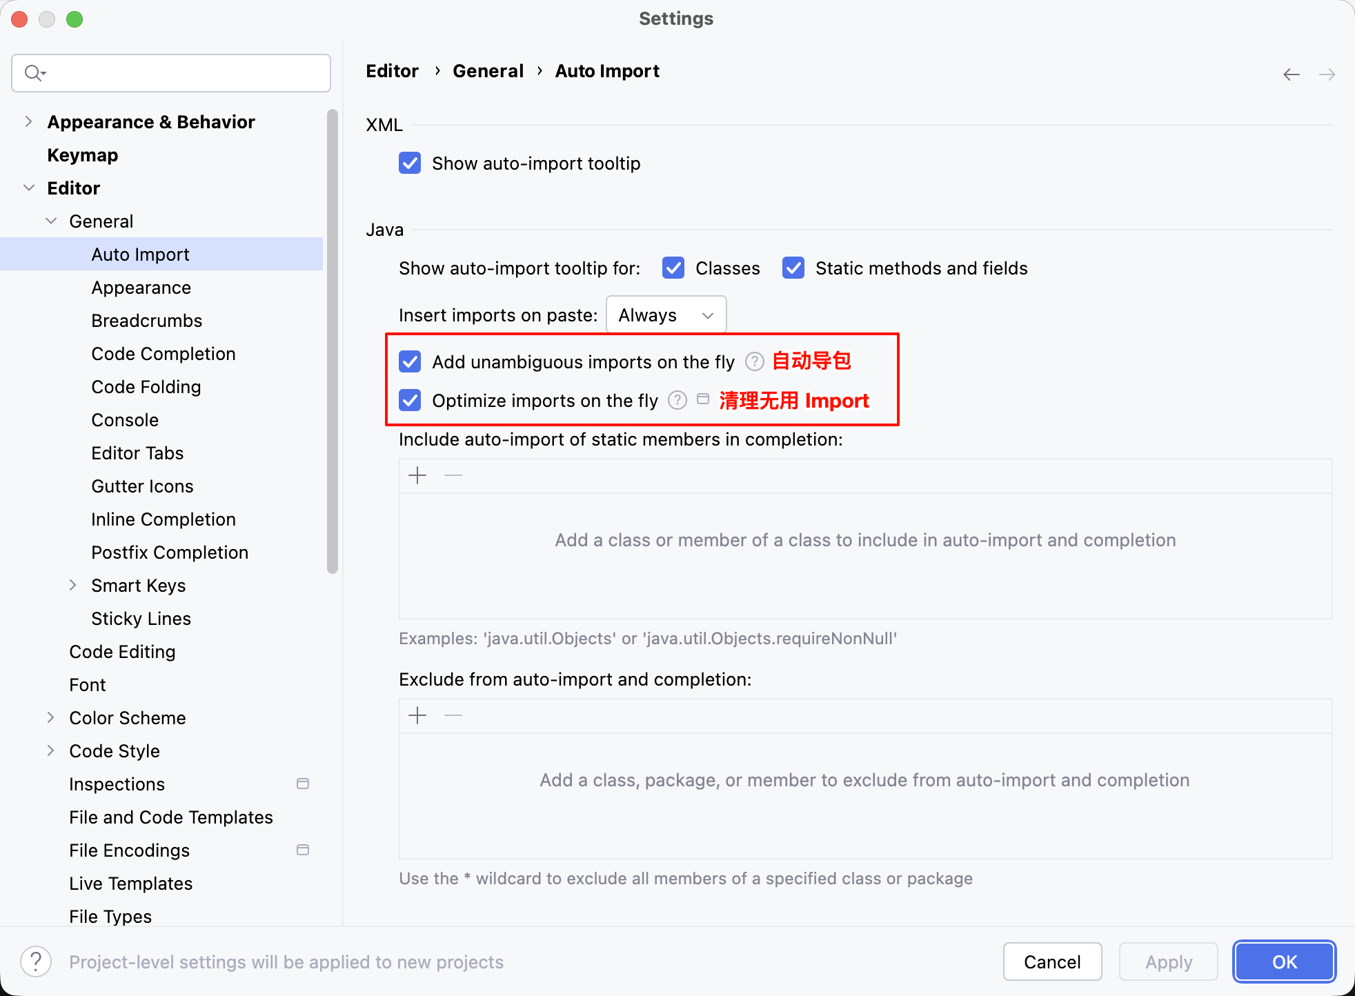Click the plus icon under static members list

[x=417, y=475]
